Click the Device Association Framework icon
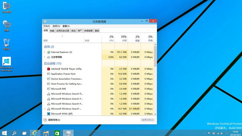242x136 pixels. tap(49, 79)
